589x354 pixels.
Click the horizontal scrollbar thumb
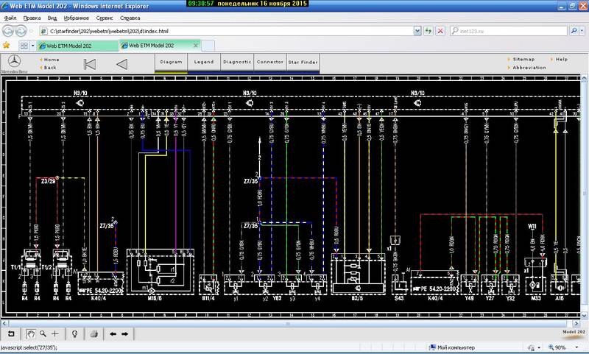tap(288, 323)
